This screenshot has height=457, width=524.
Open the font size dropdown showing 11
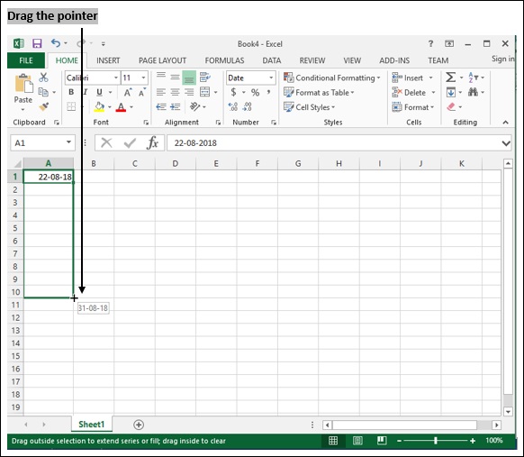click(144, 78)
